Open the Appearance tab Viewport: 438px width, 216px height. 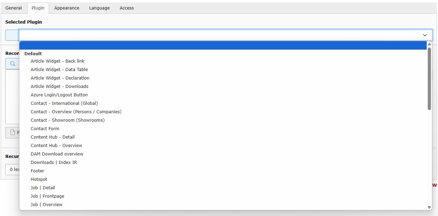(67, 8)
